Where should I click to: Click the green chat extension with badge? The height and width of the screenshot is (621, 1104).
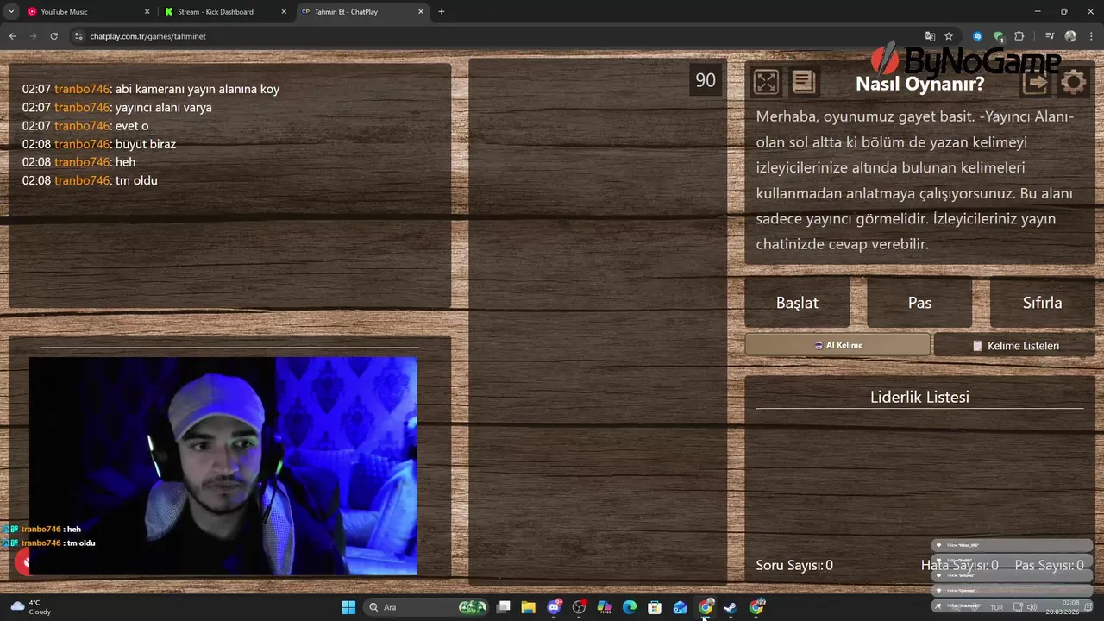coord(998,36)
